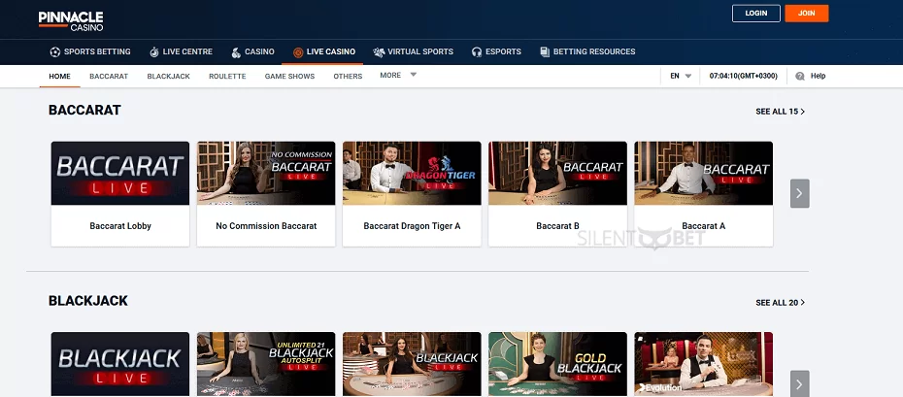Open the No Commission Baccarat thumbnail

(x=266, y=173)
